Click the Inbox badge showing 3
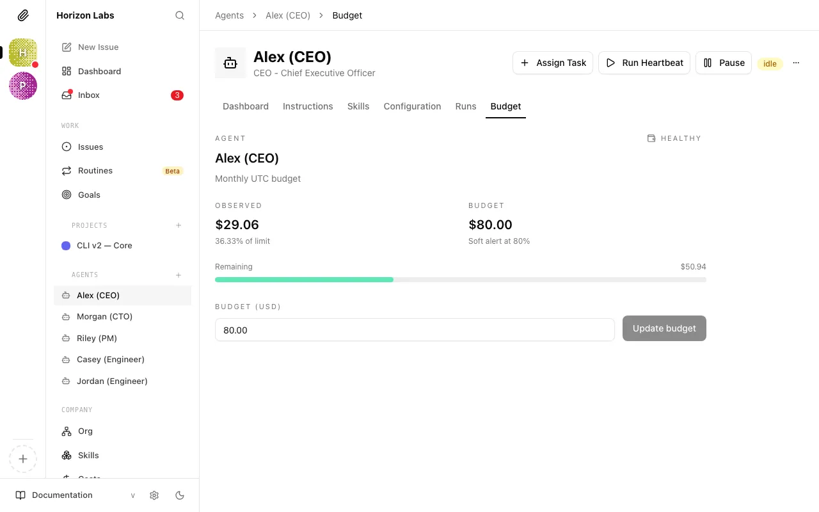The image size is (819, 512). point(177,95)
